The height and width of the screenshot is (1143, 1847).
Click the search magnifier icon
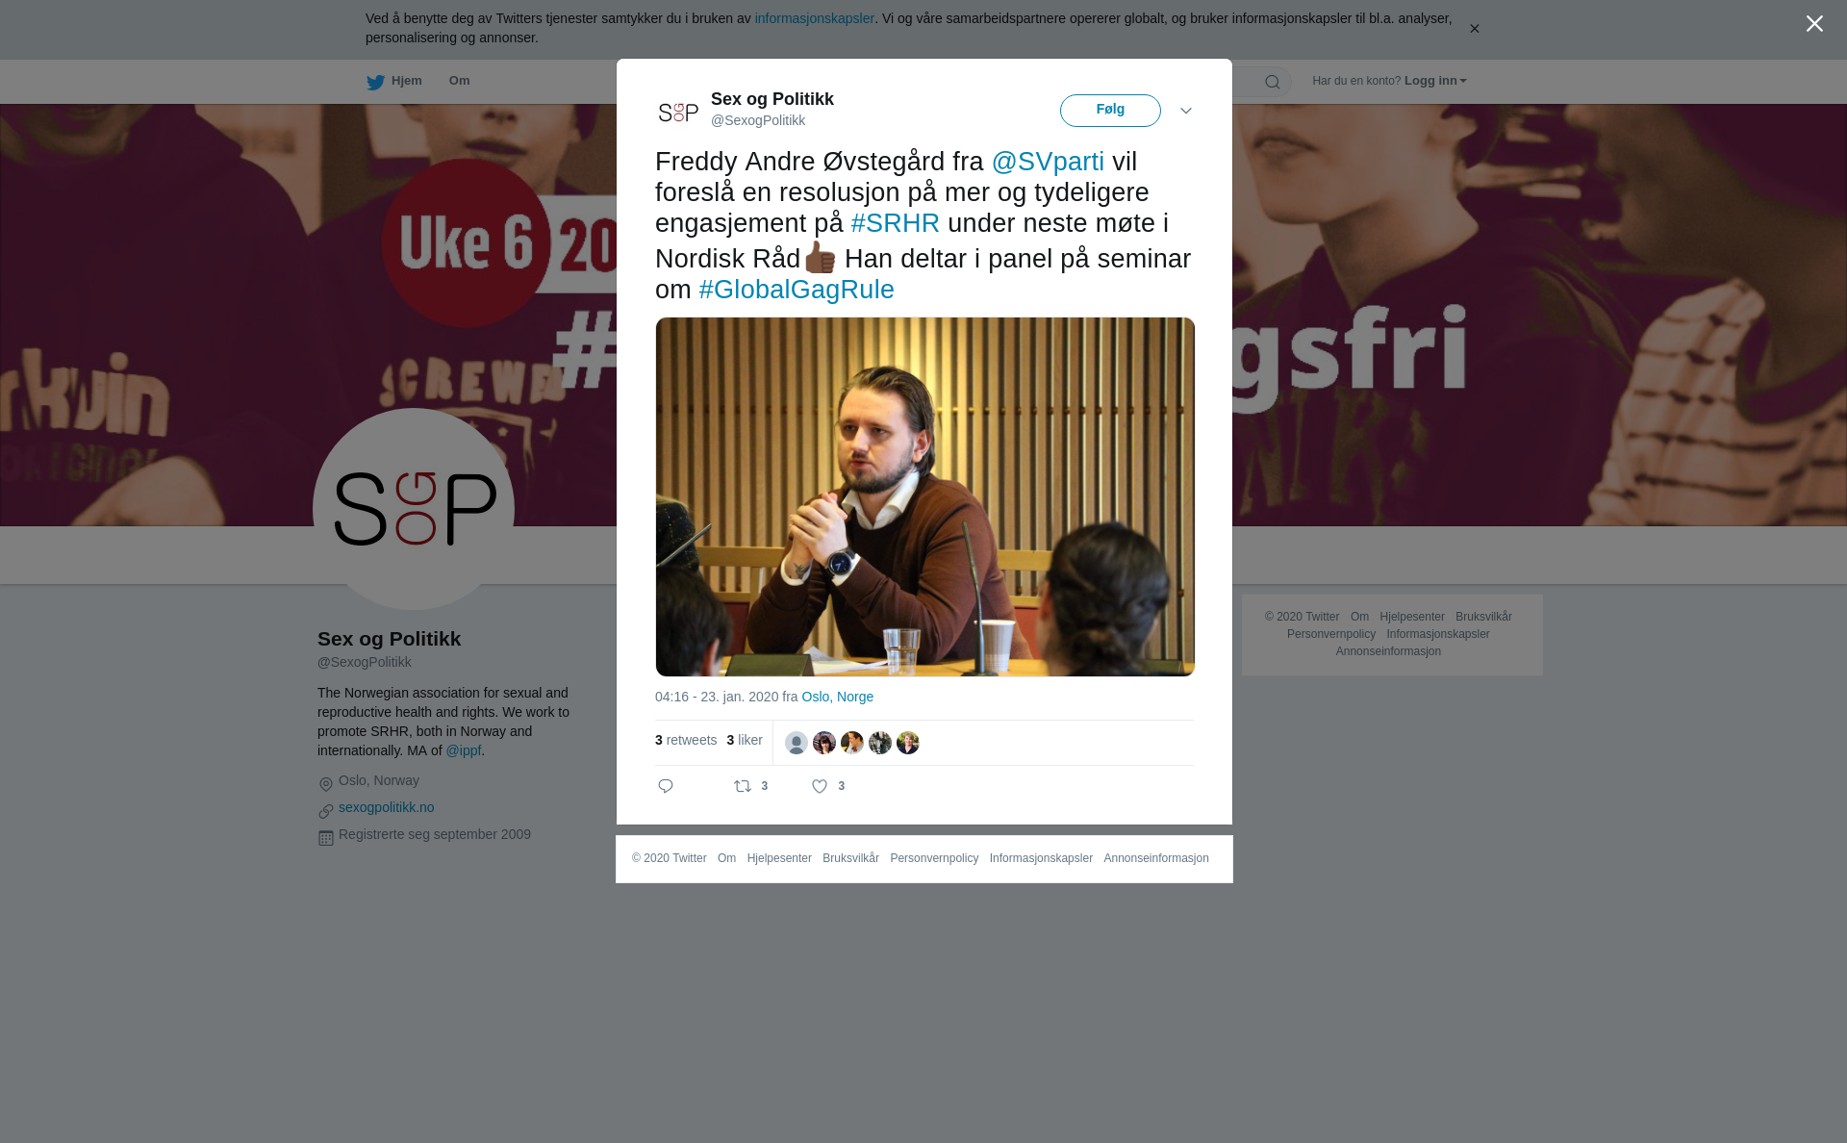pos(1273,82)
